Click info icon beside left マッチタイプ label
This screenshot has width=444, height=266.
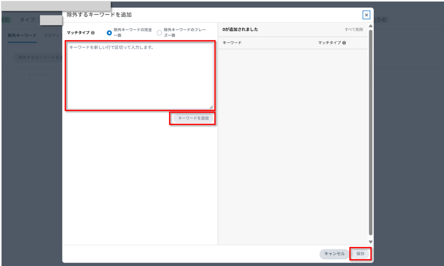pos(93,32)
